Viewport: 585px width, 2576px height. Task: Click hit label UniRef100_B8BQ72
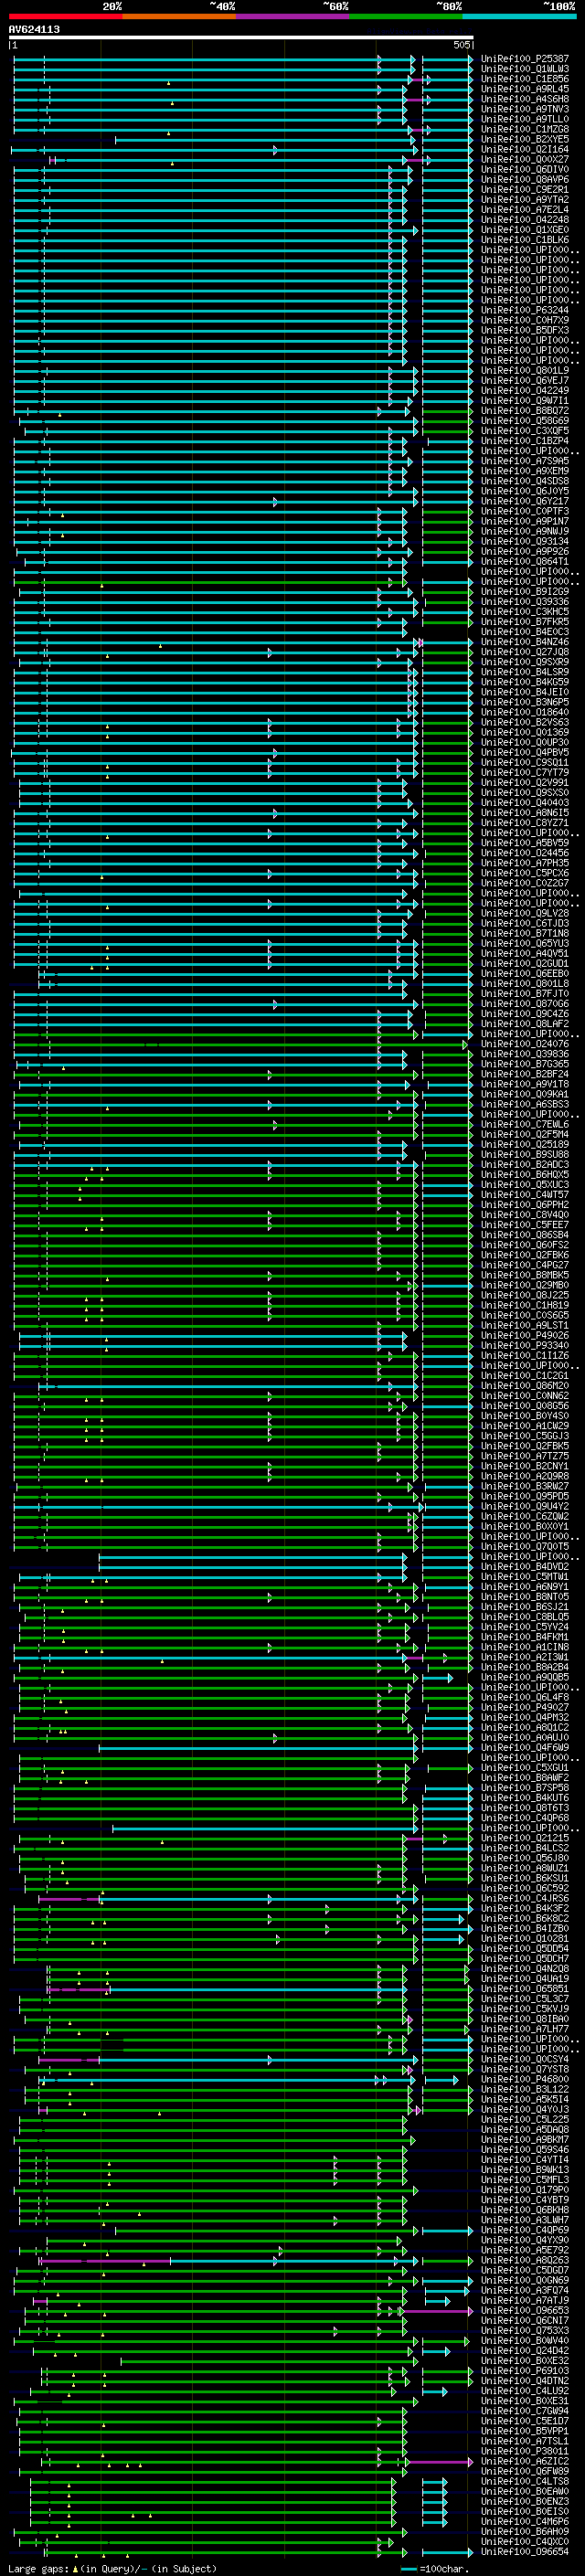[525, 411]
